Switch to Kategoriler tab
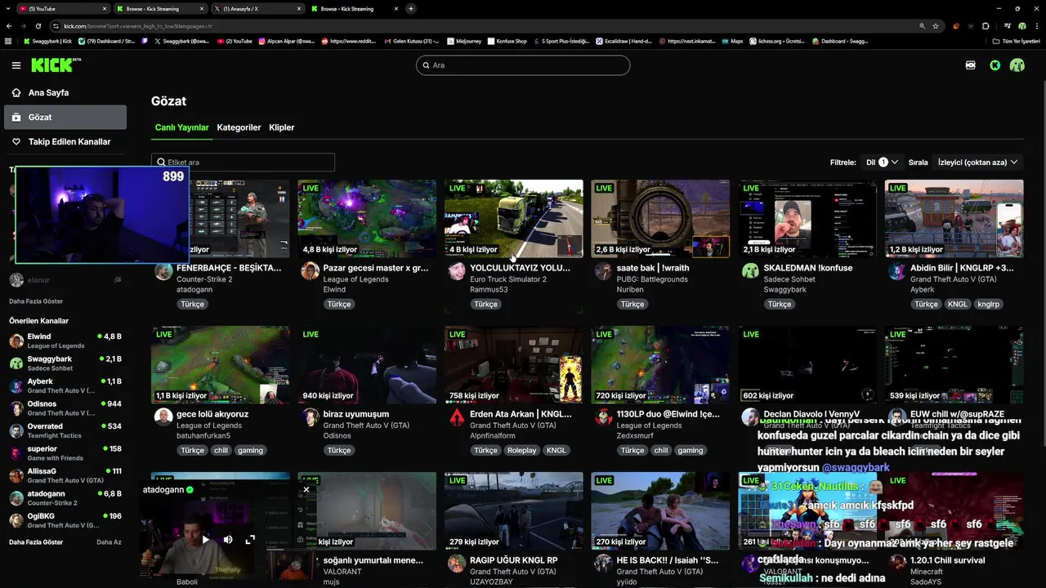The width and height of the screenshot is (1046, 588). [239, 127]
